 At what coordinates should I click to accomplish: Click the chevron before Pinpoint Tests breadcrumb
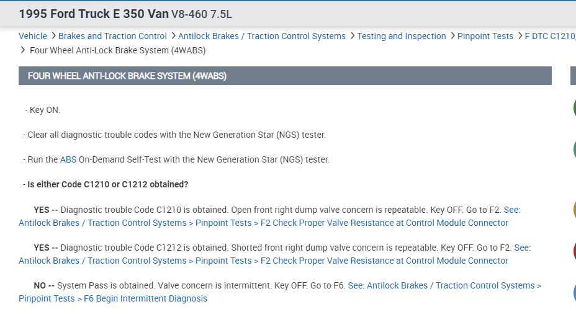tap(452, 36)
